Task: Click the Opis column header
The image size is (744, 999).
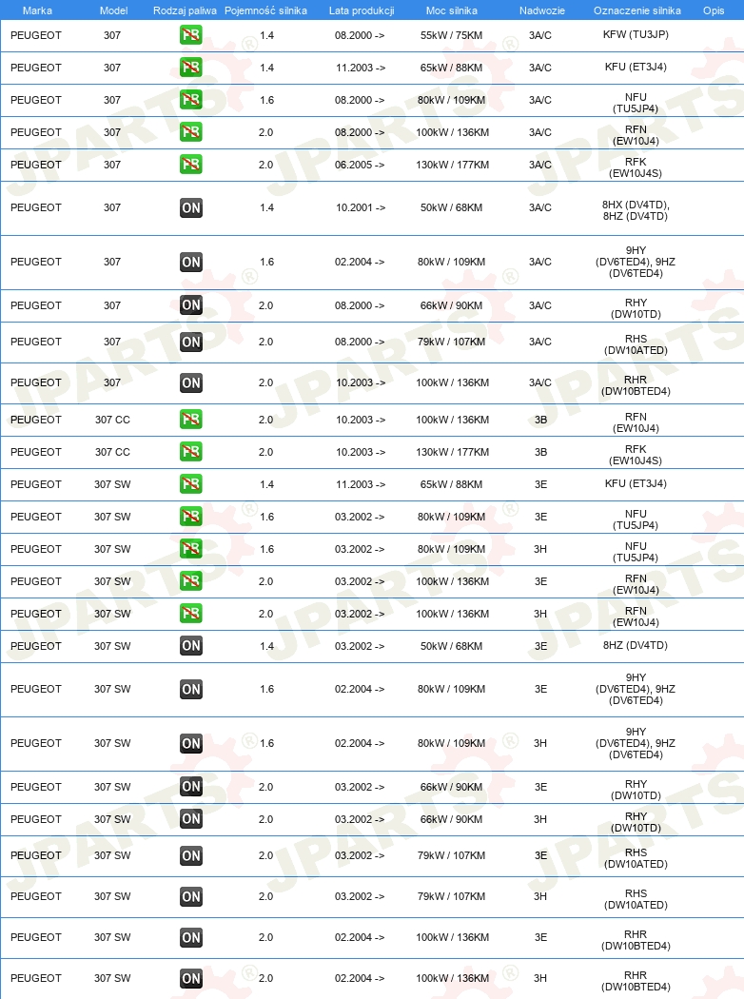Action: [714, 10]
